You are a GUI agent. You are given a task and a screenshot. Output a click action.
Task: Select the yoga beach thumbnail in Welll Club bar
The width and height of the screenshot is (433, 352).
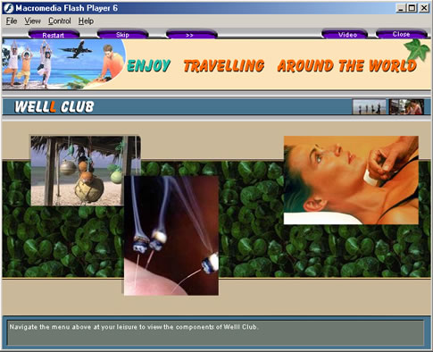pos(370,107)
